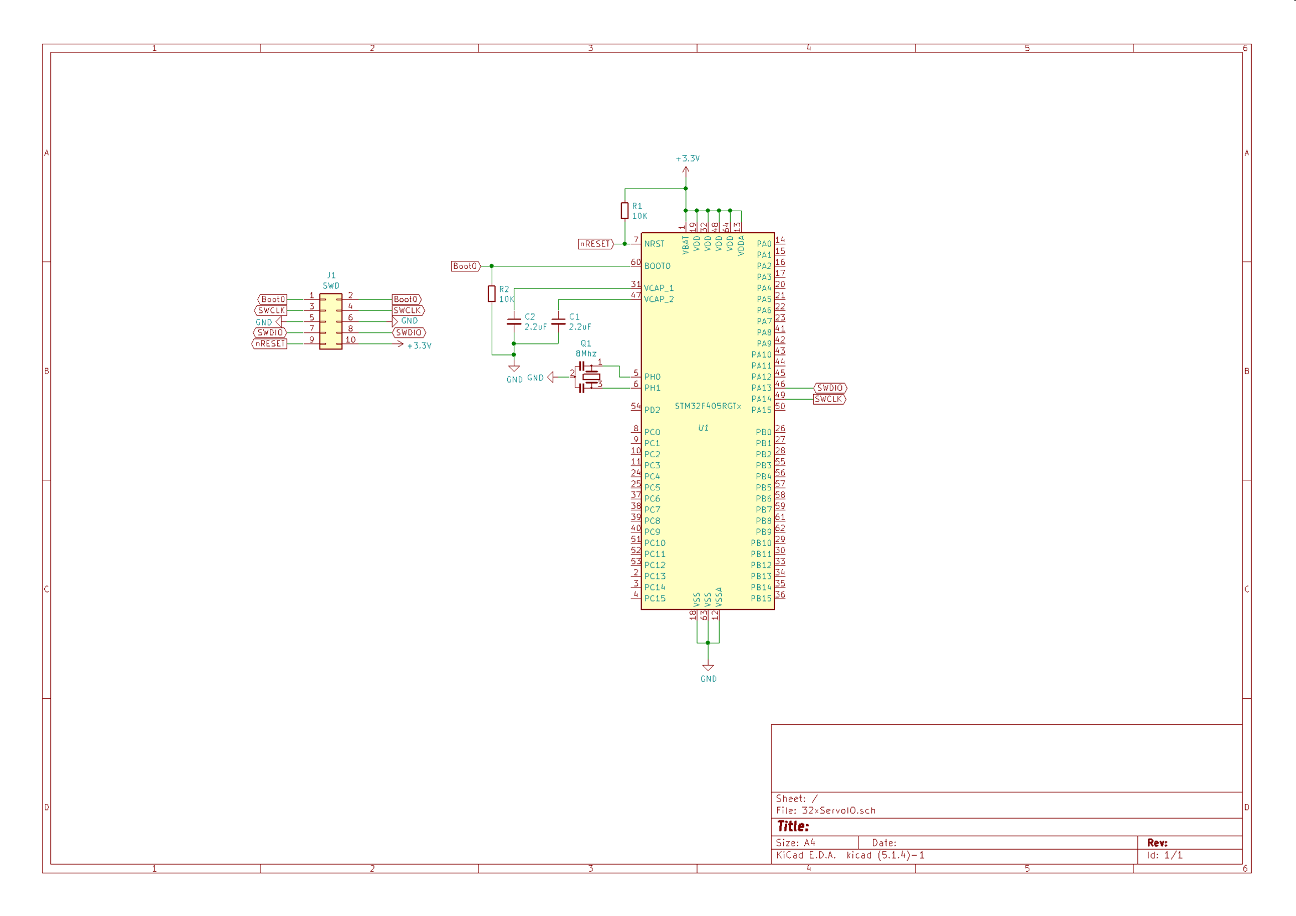
Task: Click the 10K value of R1
Action: point(639,216)
